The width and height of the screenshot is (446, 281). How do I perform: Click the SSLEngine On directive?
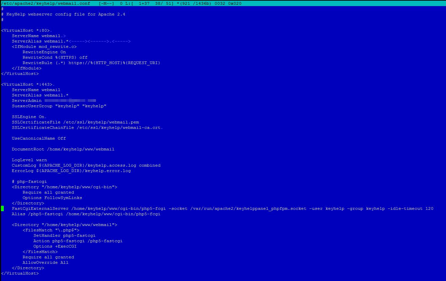(28, 117)
